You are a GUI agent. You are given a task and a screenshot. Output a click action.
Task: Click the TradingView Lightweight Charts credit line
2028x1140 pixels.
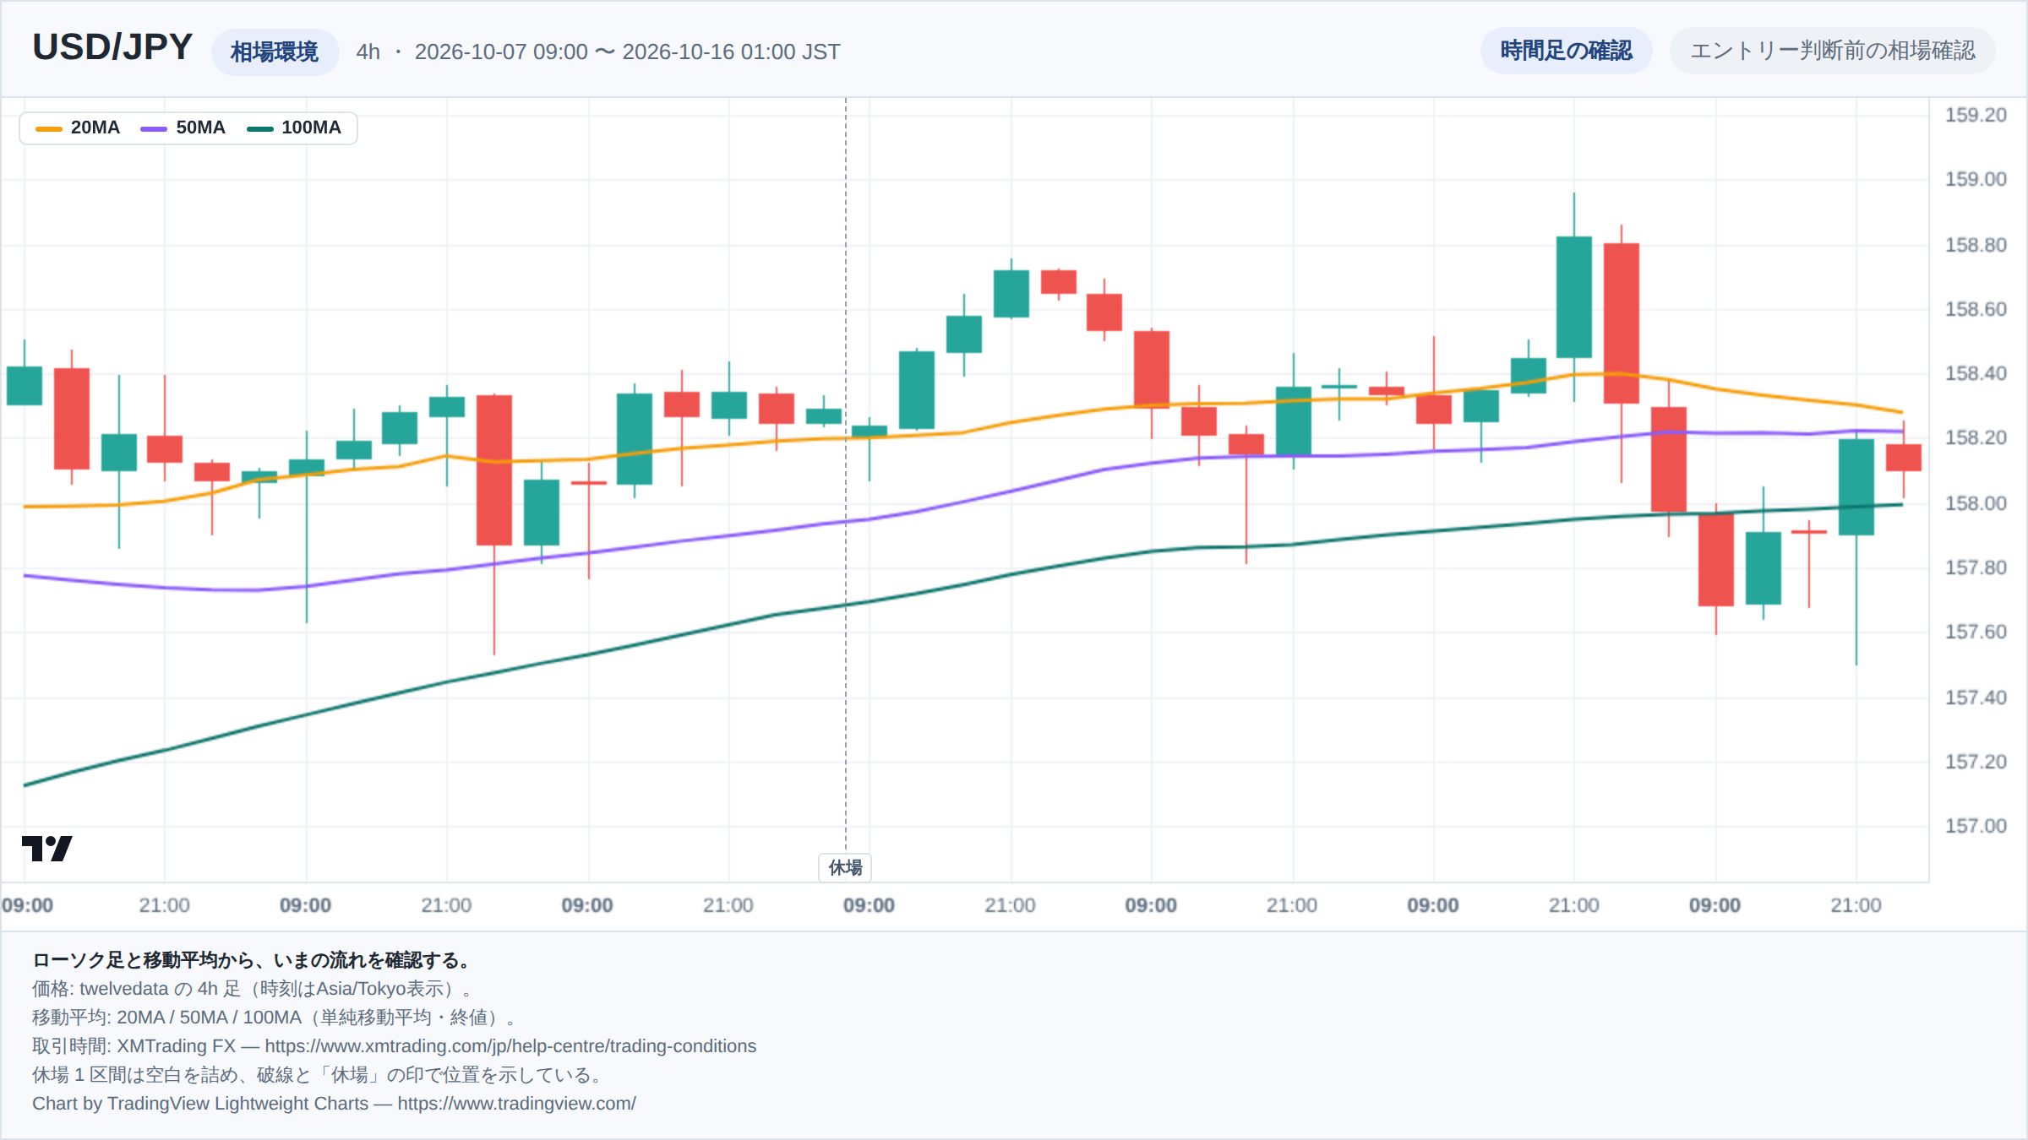point(334,1103)
